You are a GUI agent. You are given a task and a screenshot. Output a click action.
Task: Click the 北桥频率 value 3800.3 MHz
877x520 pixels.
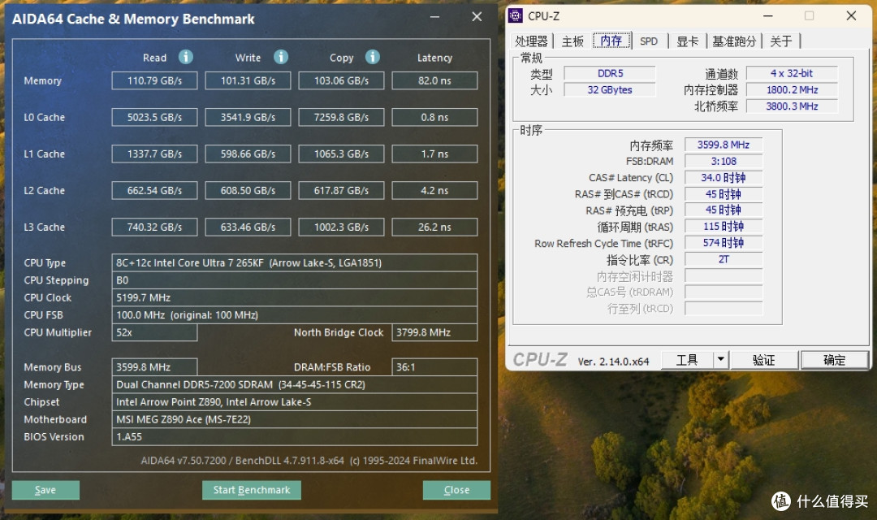792,106
